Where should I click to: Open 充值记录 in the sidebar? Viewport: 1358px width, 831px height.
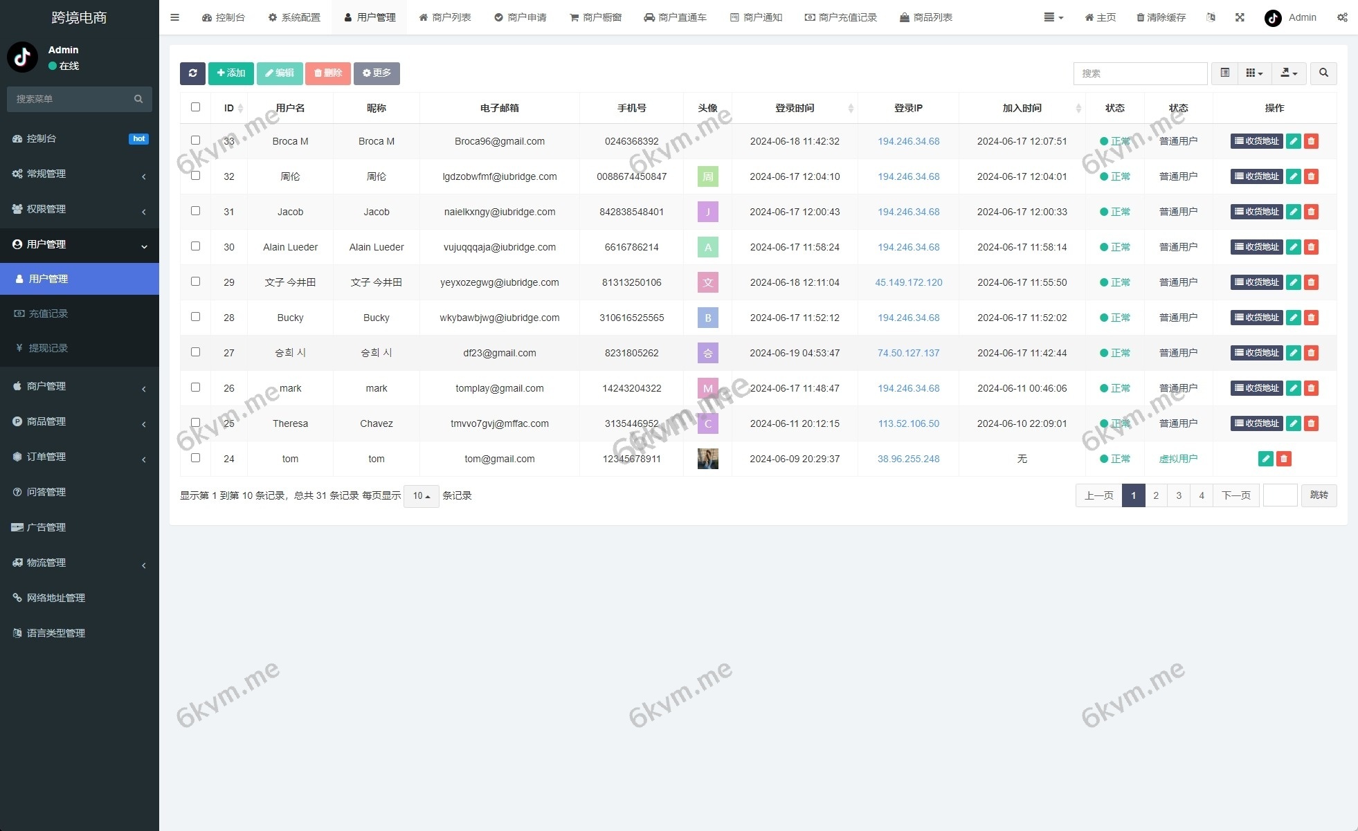(x=48, y=313)
